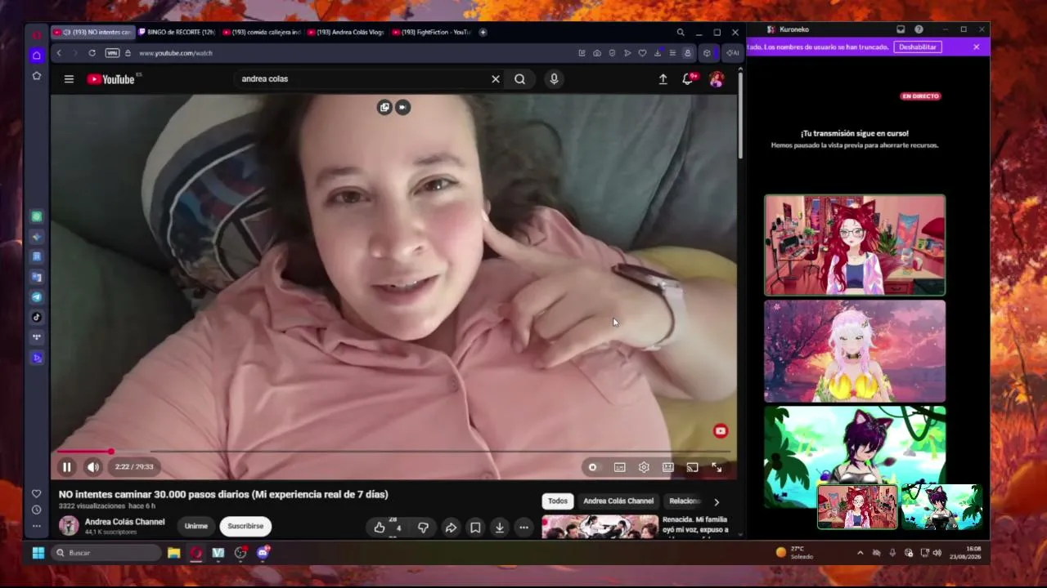
Task: Open help icon in Kuroneko title bar
Action: (x=919, y=29)
